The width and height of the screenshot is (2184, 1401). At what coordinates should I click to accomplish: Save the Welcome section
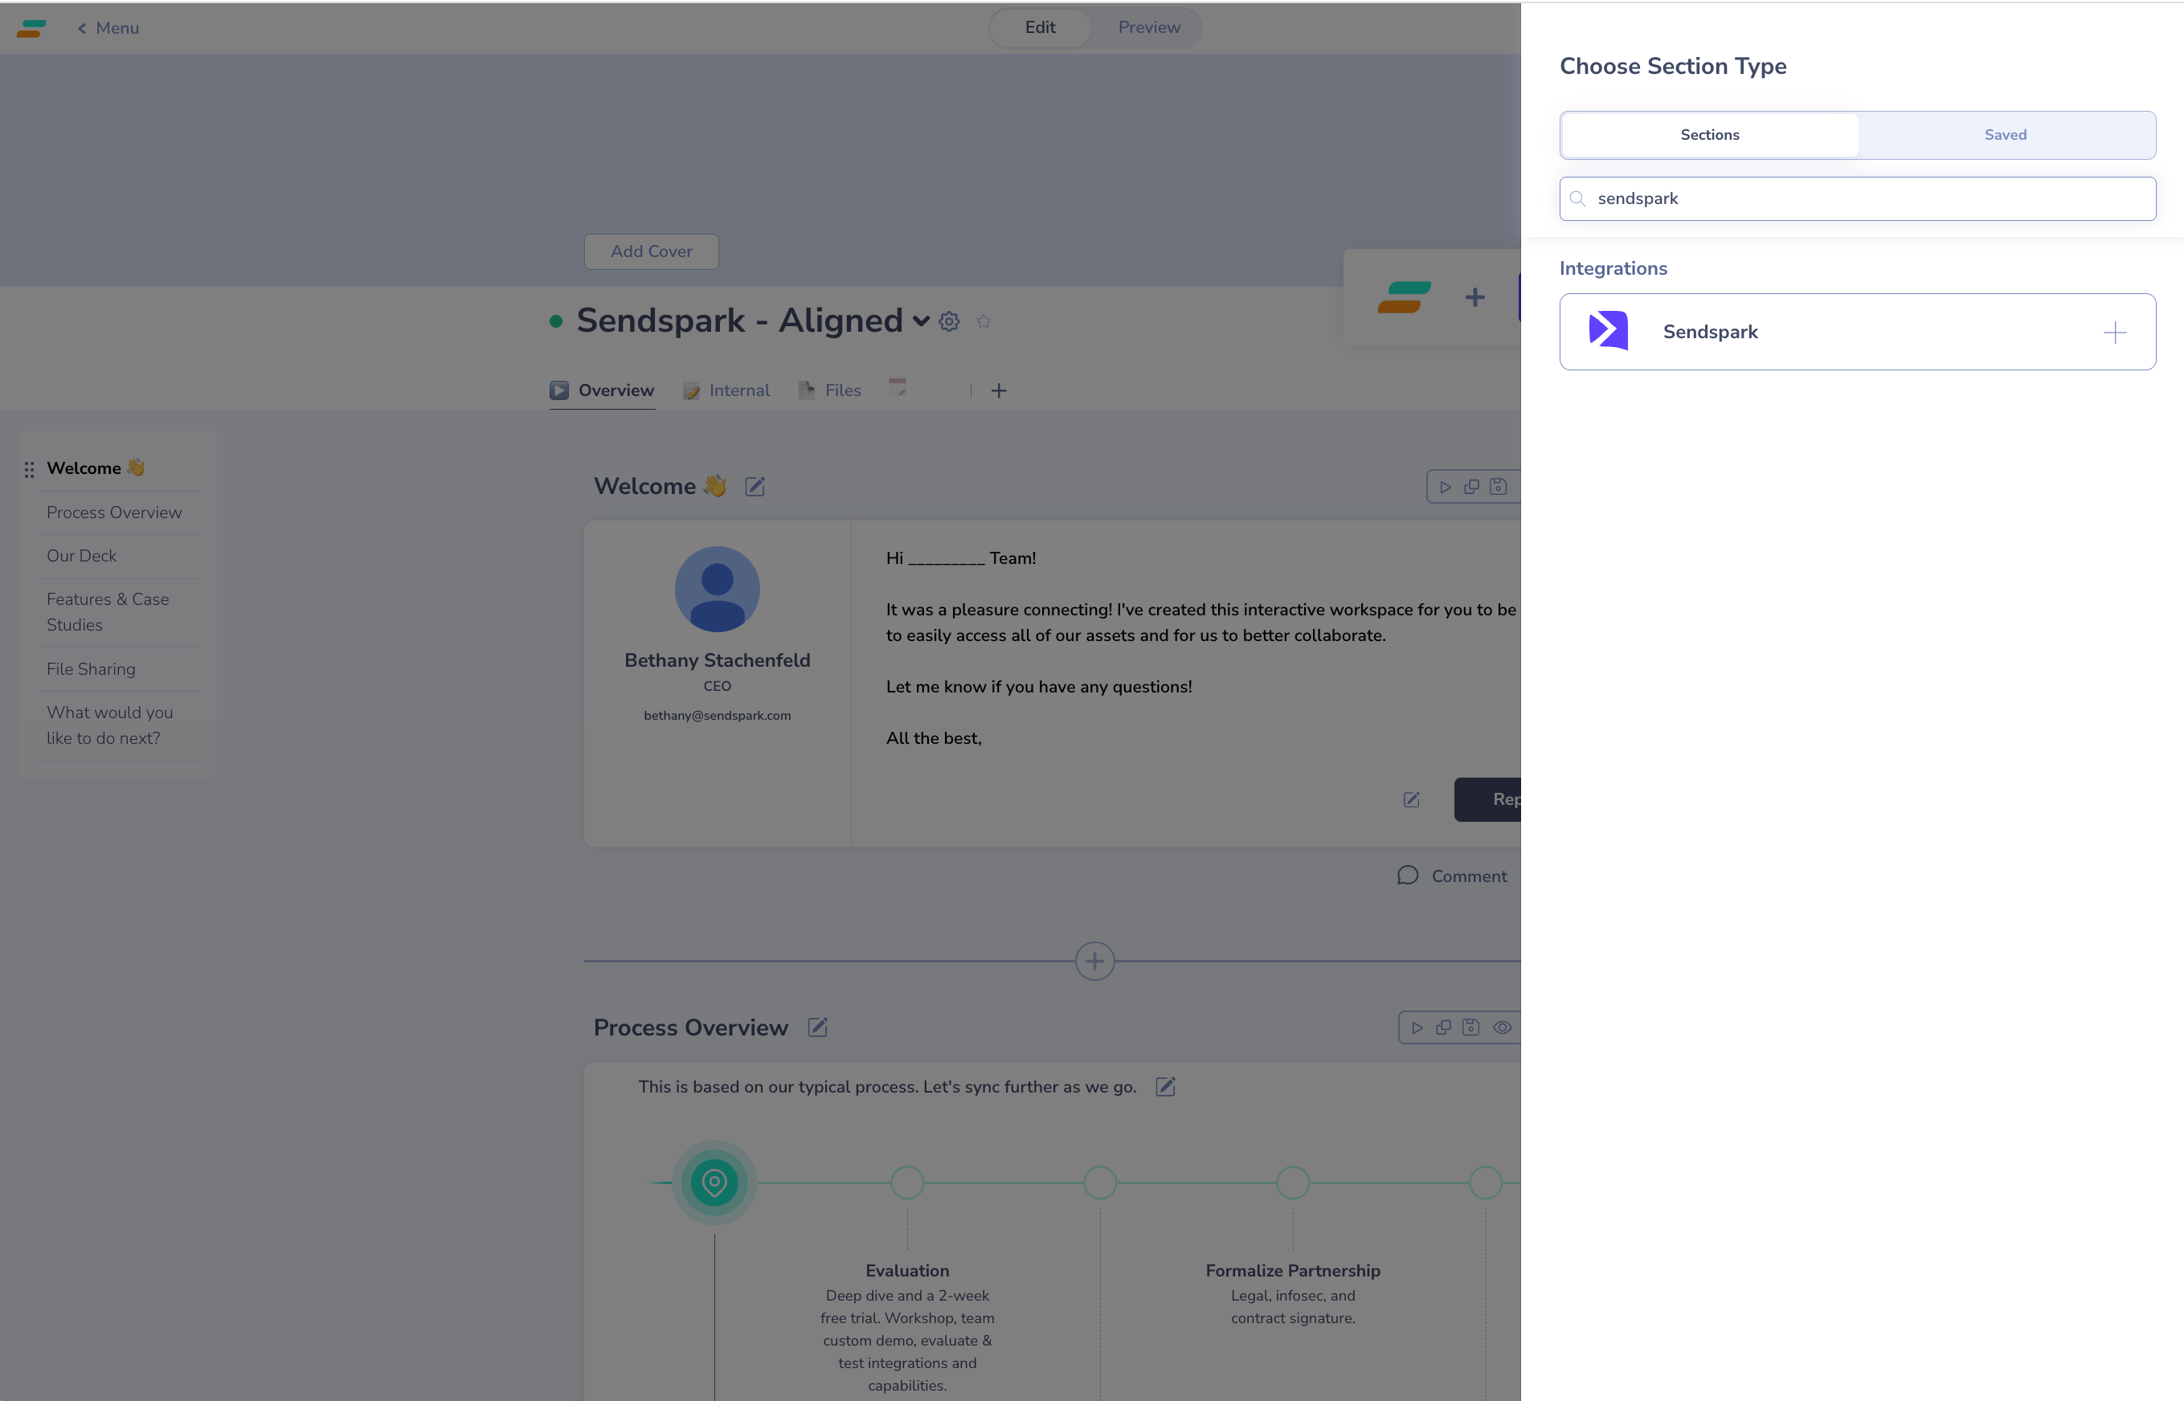(x=1498, y=487)
